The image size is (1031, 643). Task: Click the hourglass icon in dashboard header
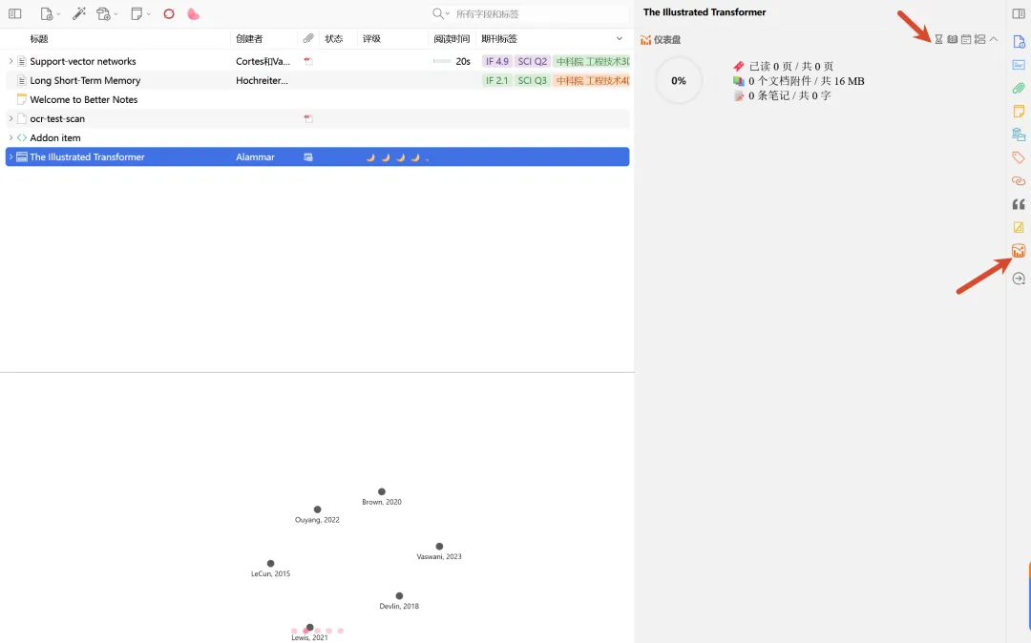click(938, 39)
